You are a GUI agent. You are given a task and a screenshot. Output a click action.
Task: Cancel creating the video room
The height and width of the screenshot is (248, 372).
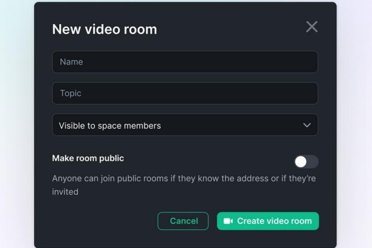click(x=183, y=221)
